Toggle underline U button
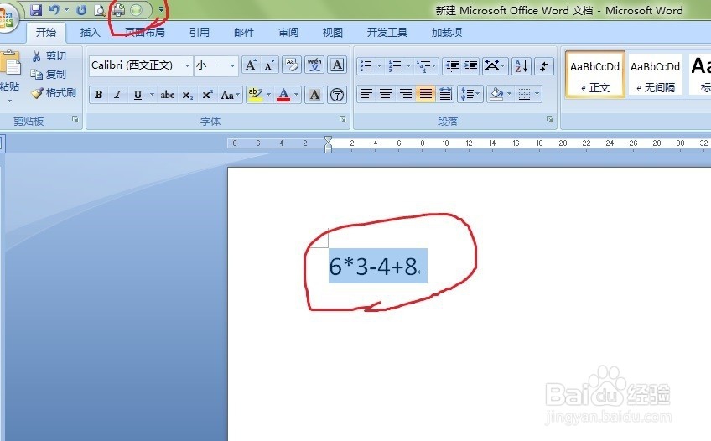The width and height of the screenshot is (711, 441). (x=138, y=95)
